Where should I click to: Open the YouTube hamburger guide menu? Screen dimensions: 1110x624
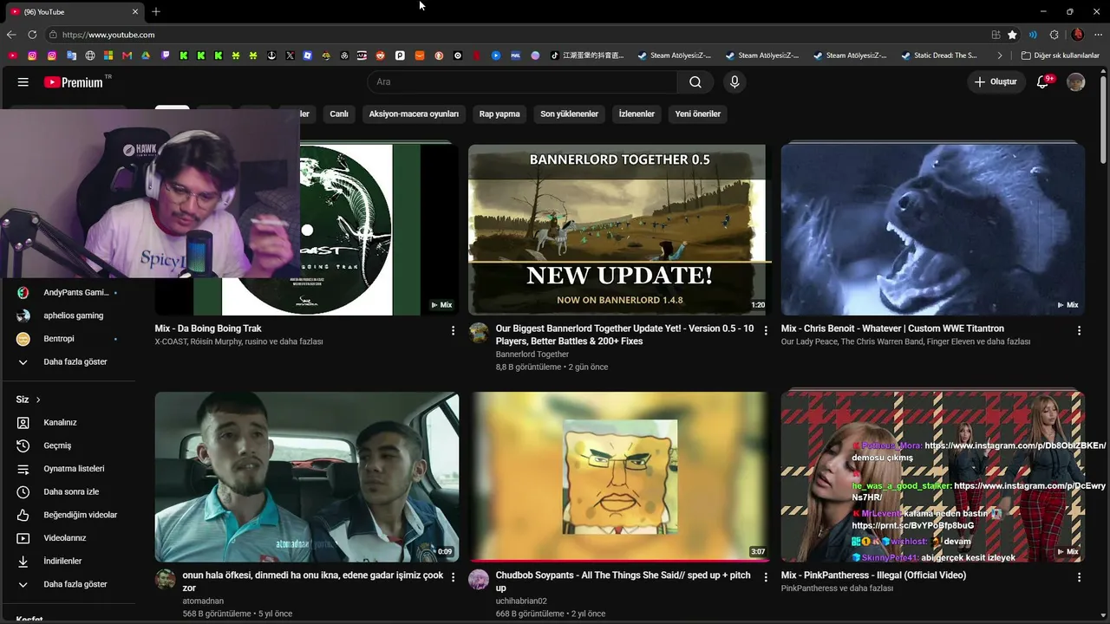tap(23, 82)
